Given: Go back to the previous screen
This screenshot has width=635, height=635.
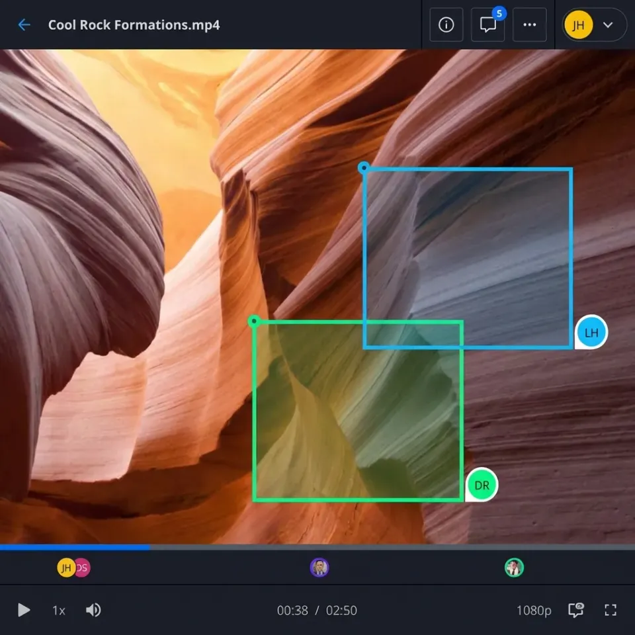Looking at the screenshot, I should tap(24, 24).
